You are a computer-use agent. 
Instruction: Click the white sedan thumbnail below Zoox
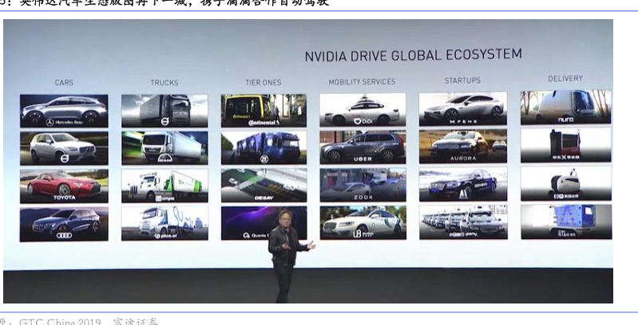(363, 222)
